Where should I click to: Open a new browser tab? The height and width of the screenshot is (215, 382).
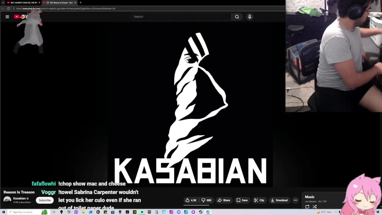(81, 3)
